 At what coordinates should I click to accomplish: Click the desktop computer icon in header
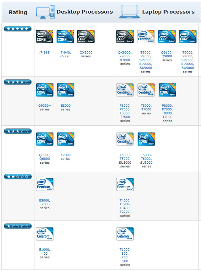tap(46, 12)
